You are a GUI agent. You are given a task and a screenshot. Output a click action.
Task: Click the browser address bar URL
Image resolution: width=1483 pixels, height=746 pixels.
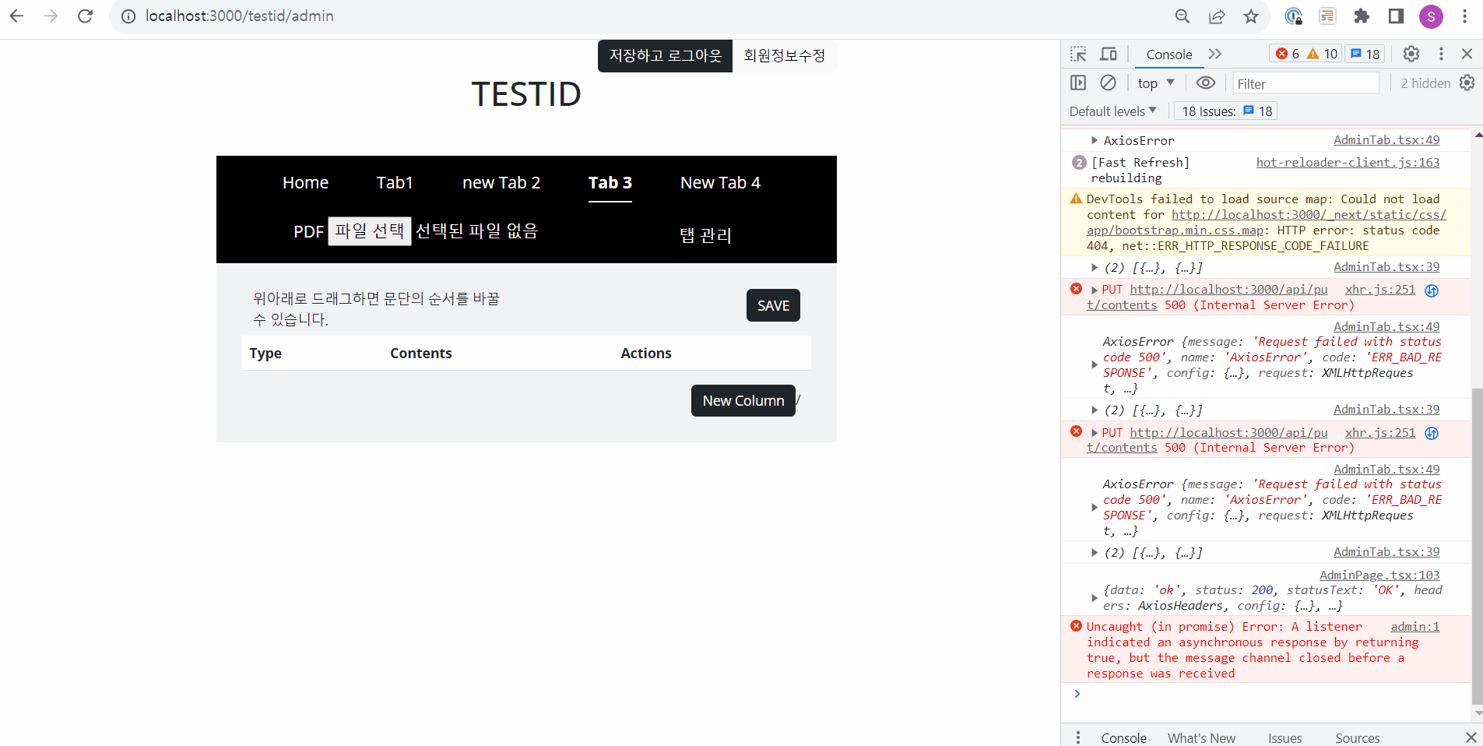coord(239,16)
